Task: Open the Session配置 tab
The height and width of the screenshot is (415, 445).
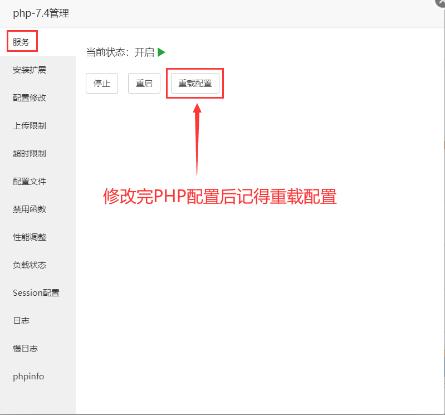Action: (36, 293)
